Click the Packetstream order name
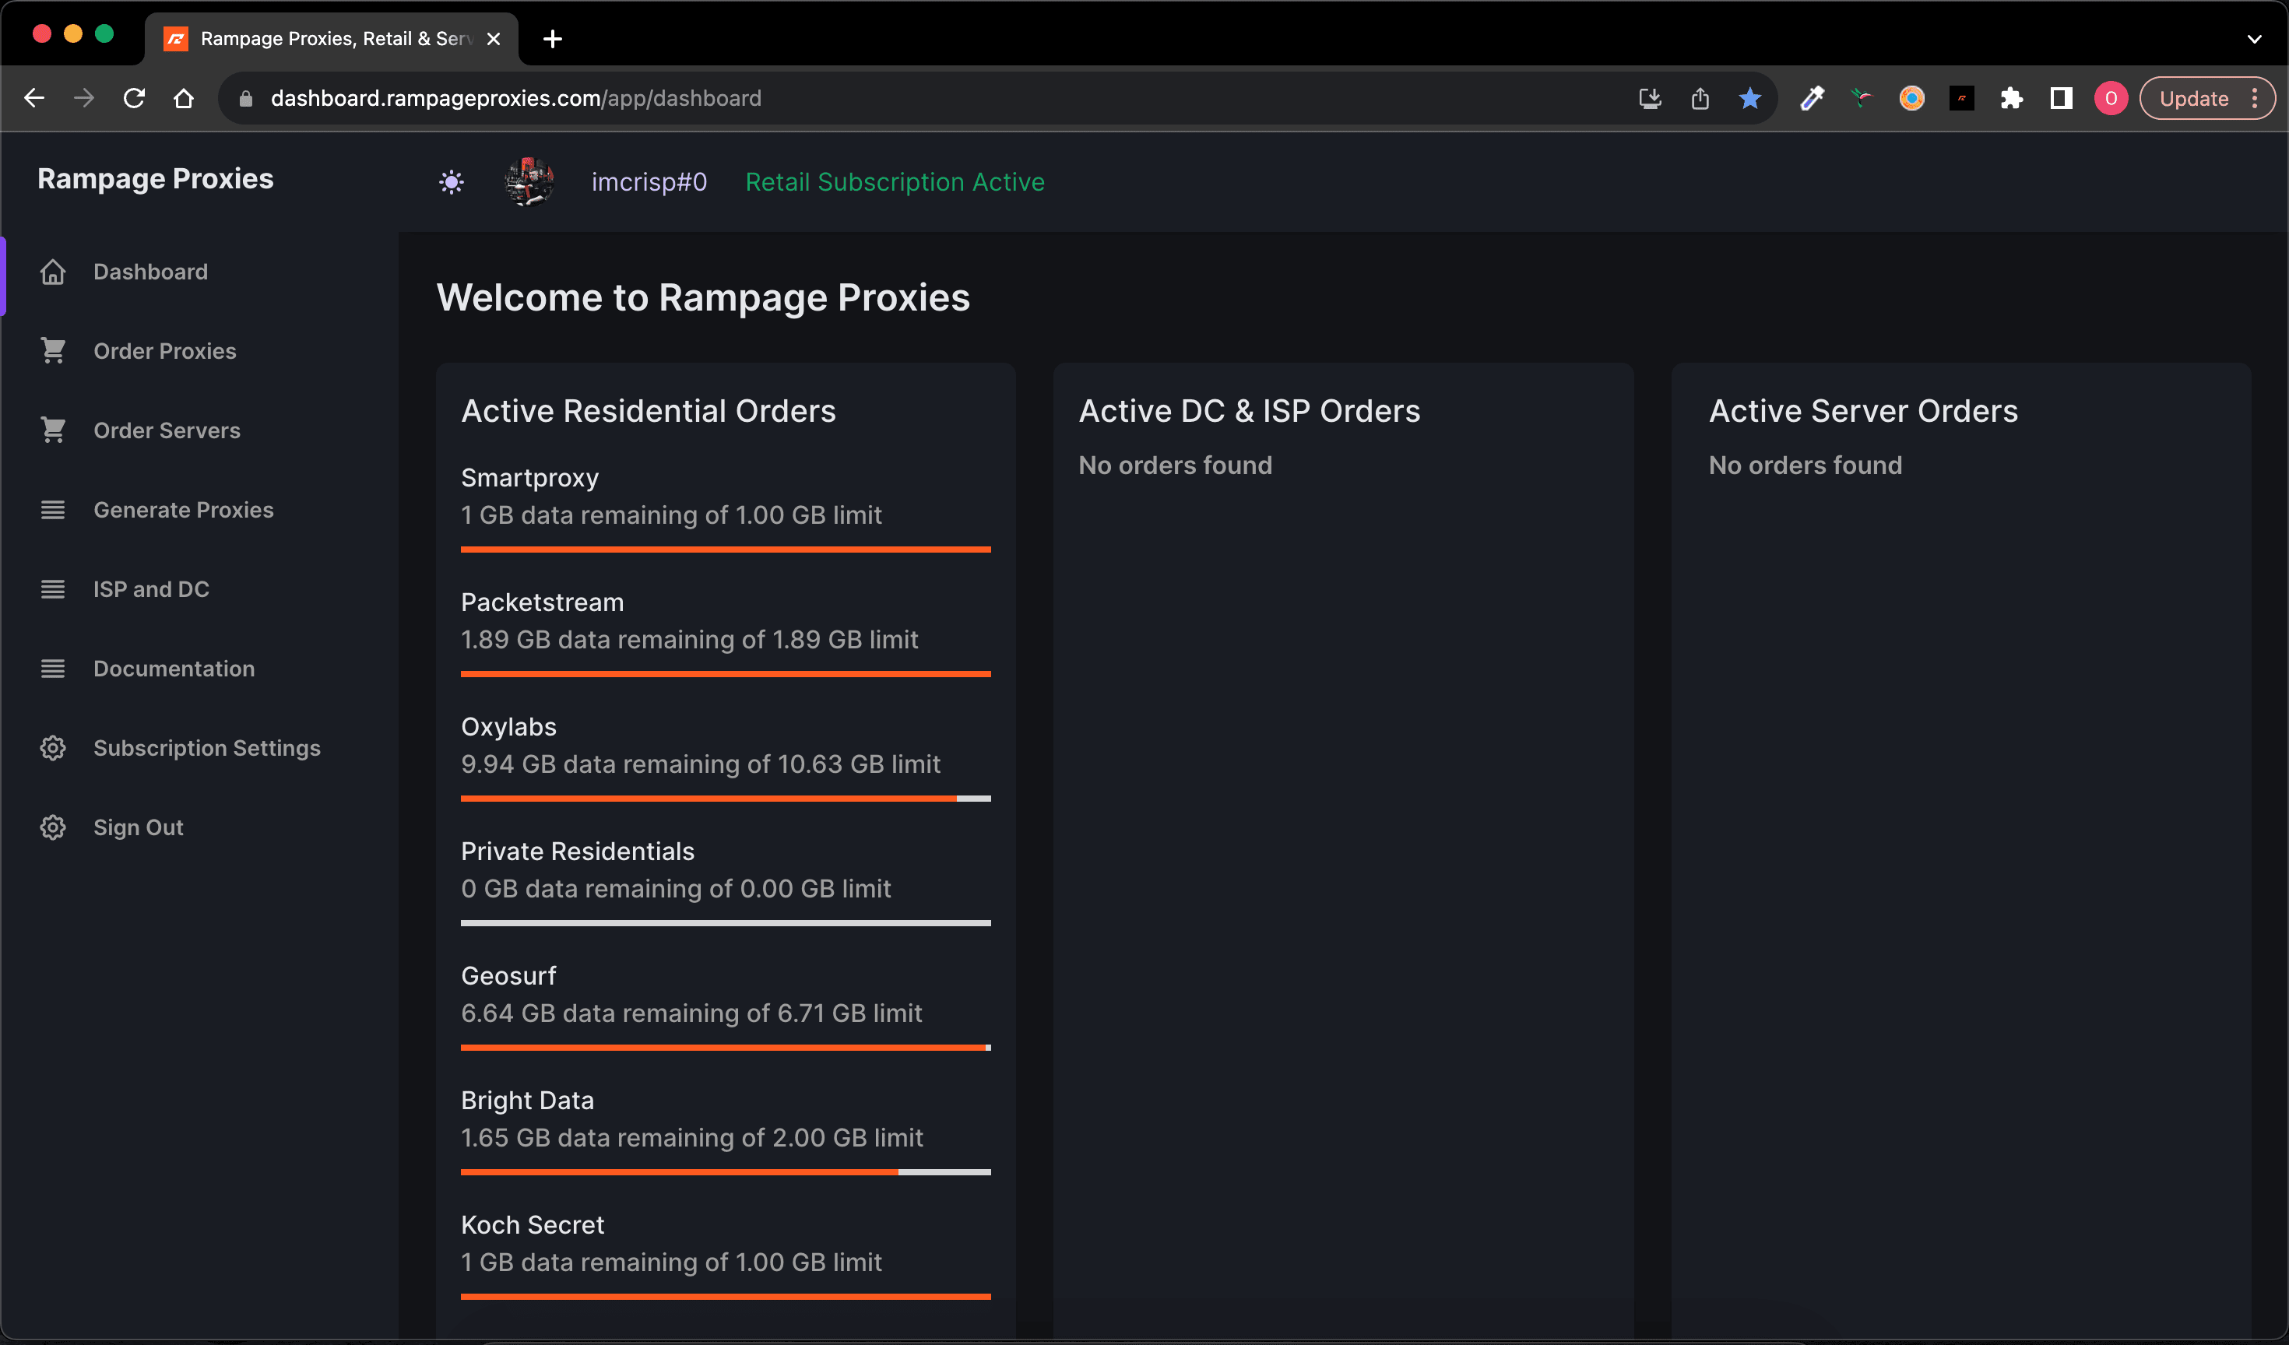 coord(542,602)
